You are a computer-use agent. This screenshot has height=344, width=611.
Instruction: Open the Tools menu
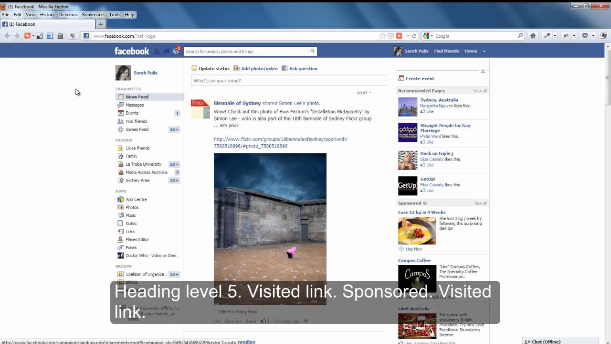(x=115, y=15)
